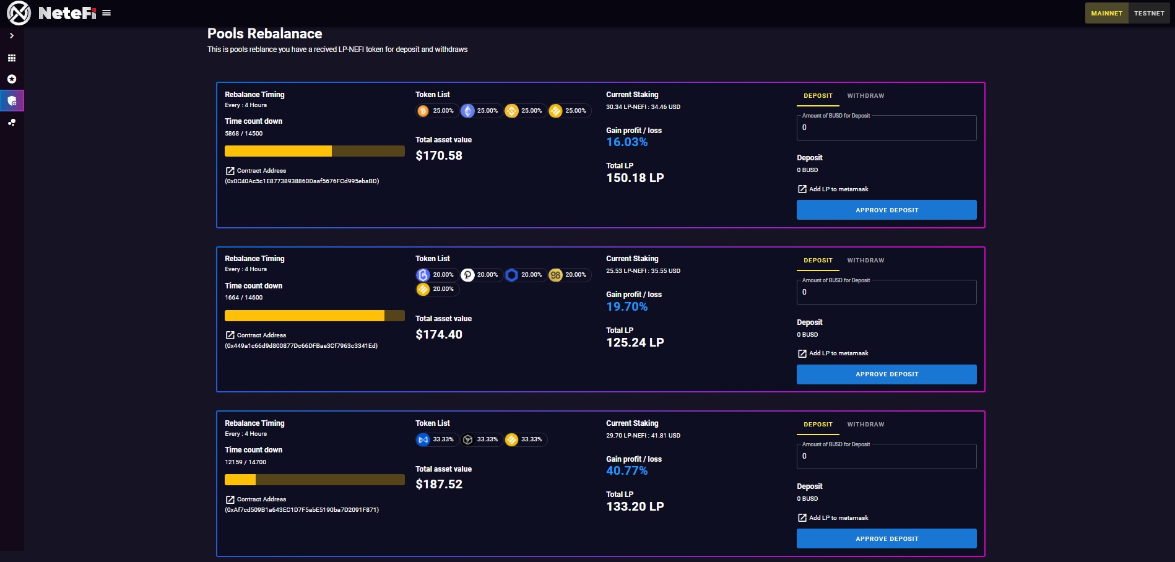Open Contract Address link icon of first pool
The width and height of the screenshot is (1175, 562).
coord(230,171)
